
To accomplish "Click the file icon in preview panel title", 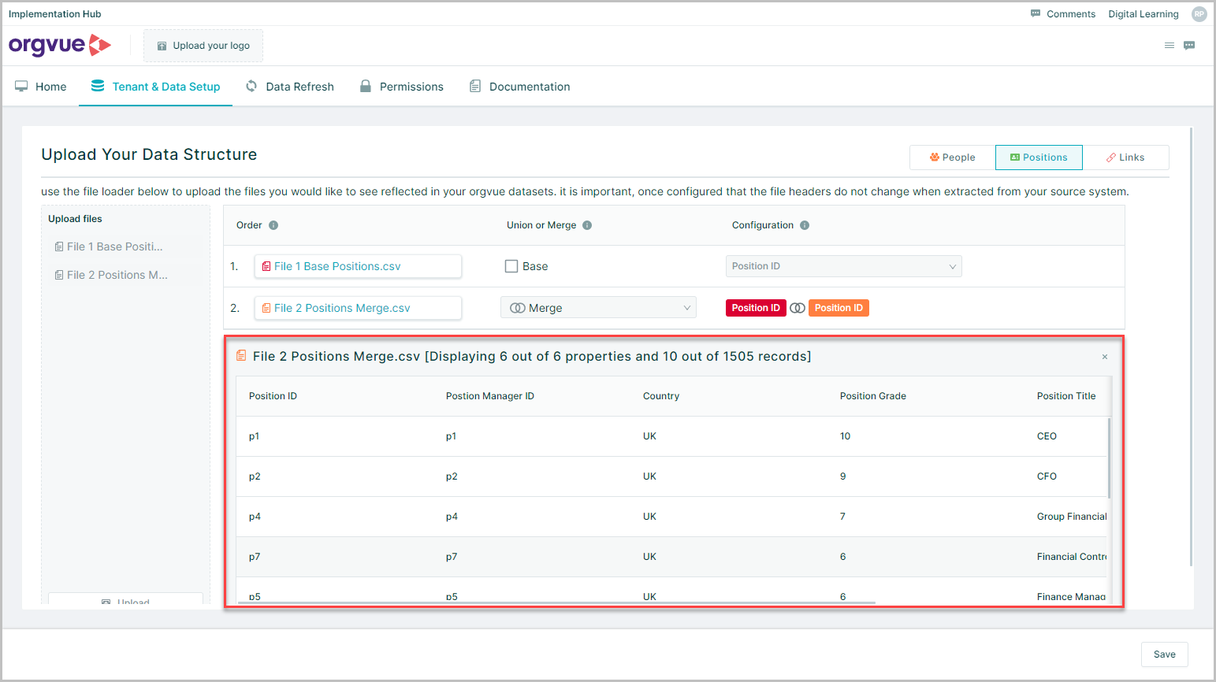I will point(242,356).
